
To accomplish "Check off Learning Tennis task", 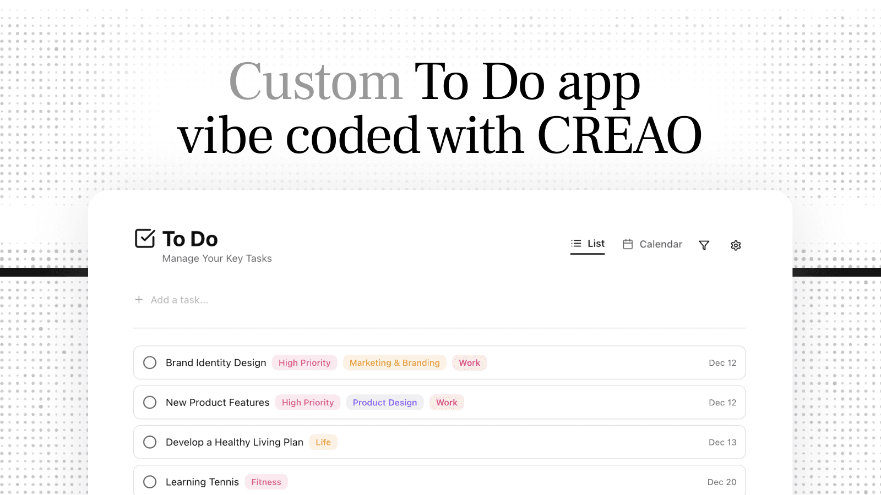I will [150, 482].
